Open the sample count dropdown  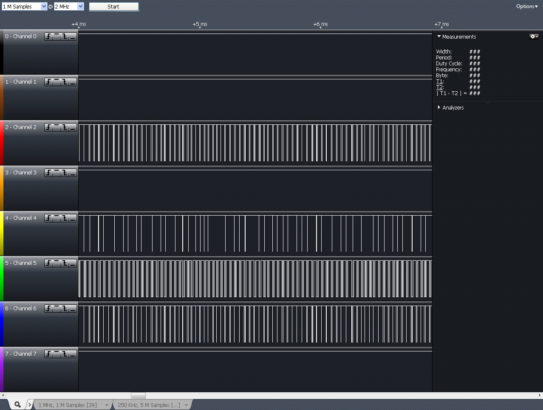[24, 7]
